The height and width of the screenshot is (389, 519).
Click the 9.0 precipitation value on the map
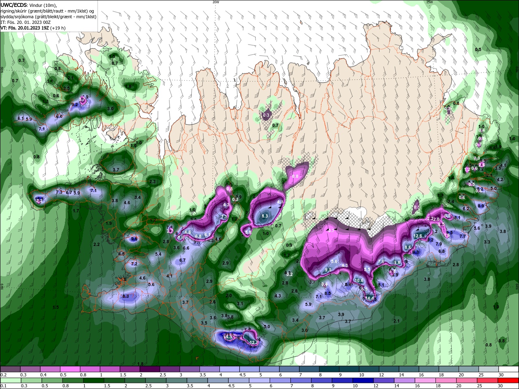(x=328, y=270)
